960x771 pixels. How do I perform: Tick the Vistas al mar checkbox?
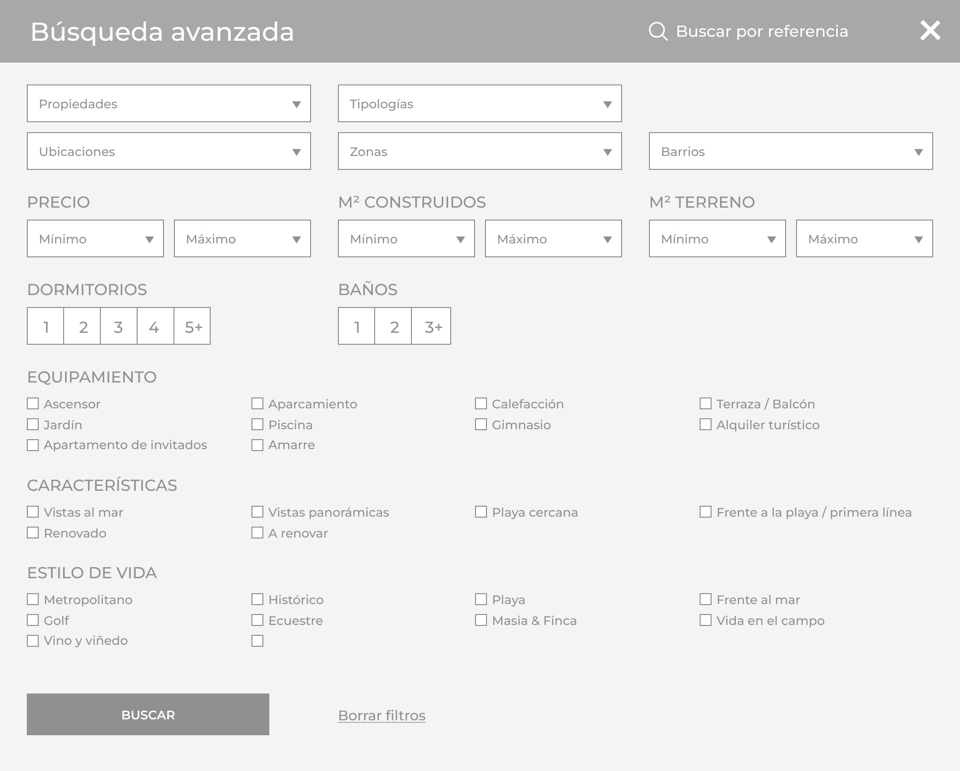coord(33,512)
